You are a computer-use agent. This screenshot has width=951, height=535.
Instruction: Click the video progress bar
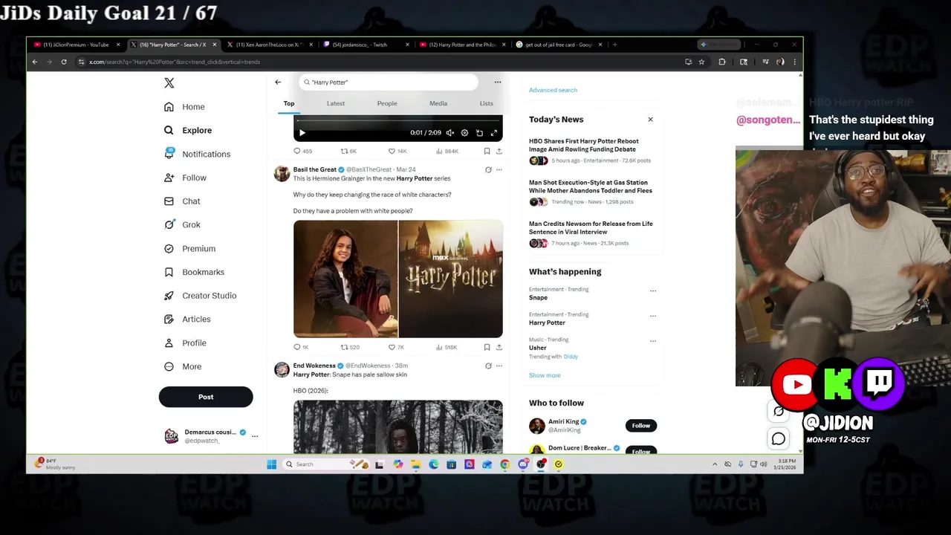[x=397, y=120]
